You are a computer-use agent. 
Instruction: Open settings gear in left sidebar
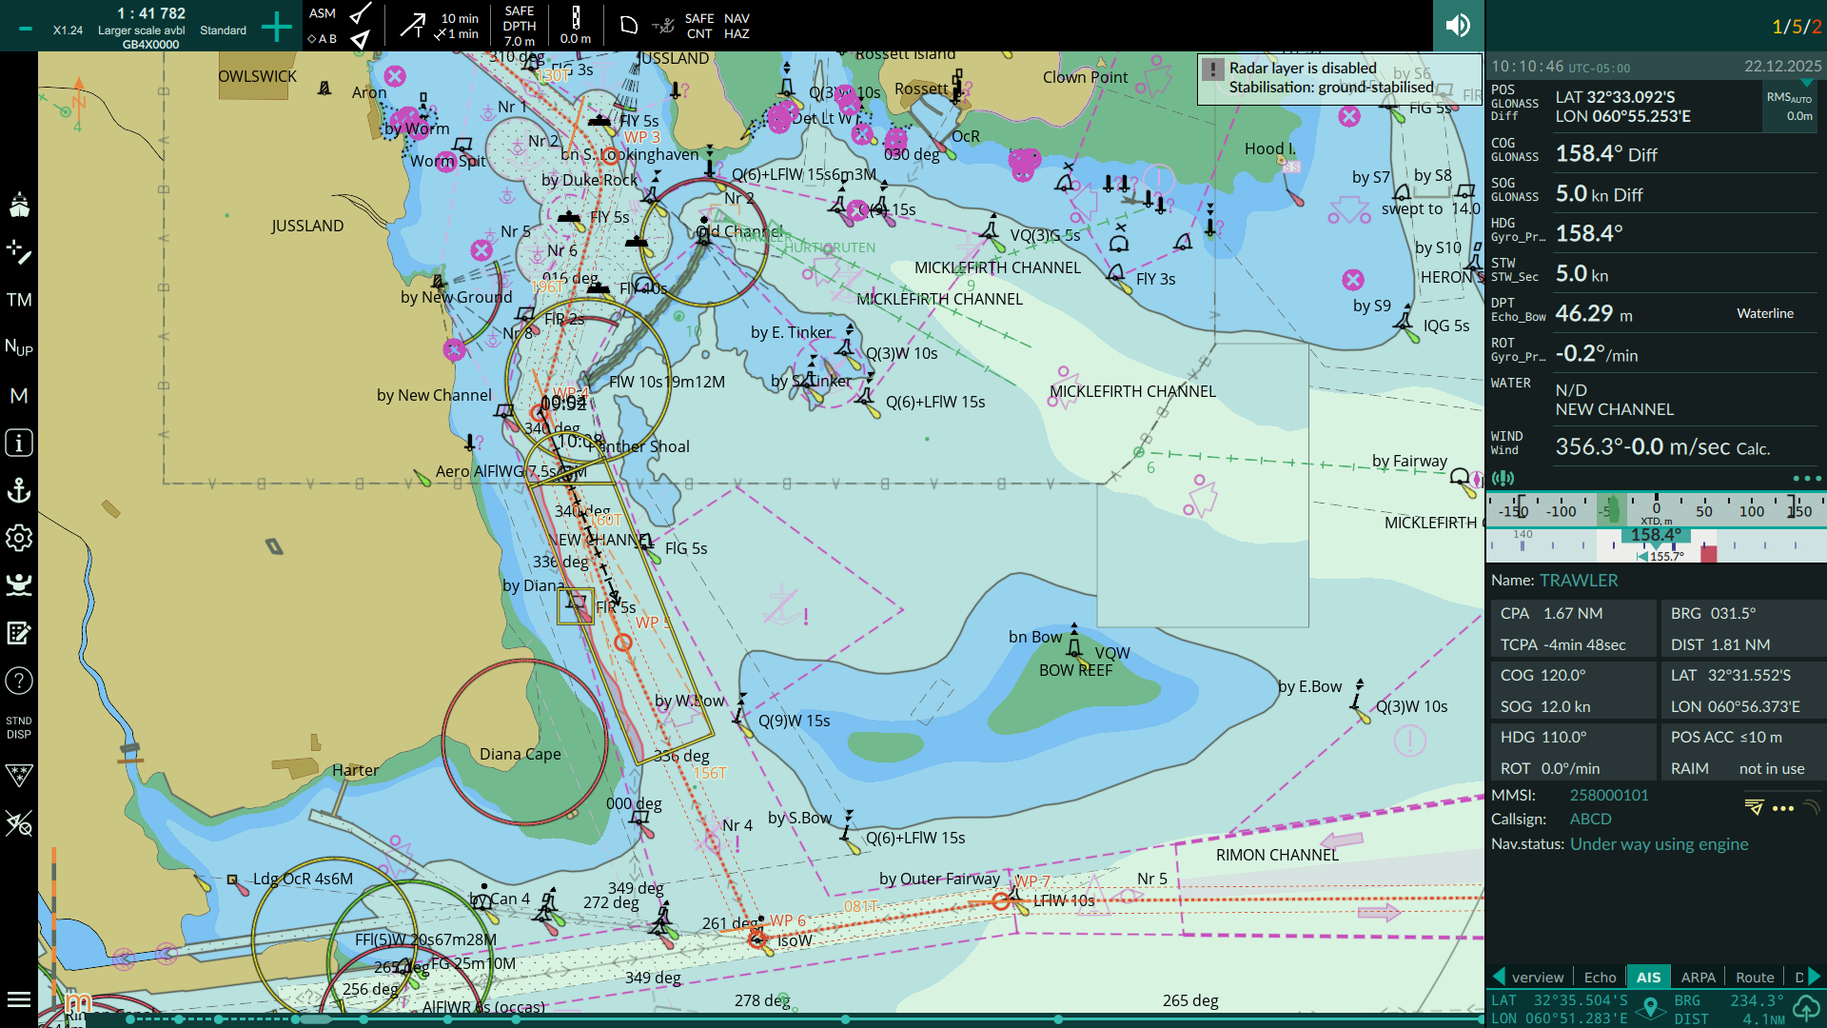coord(19,538)
